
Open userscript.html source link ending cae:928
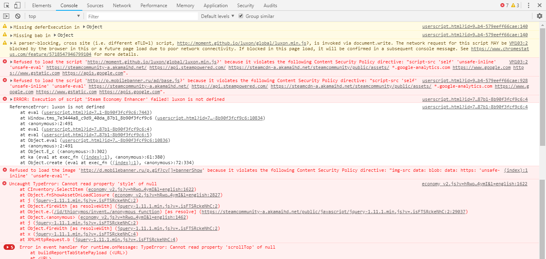click(475, 80)
